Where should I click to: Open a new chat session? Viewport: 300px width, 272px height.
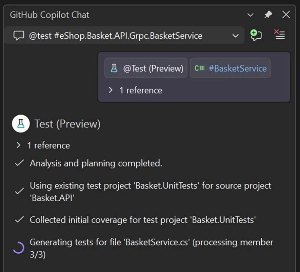coord(257,35)
